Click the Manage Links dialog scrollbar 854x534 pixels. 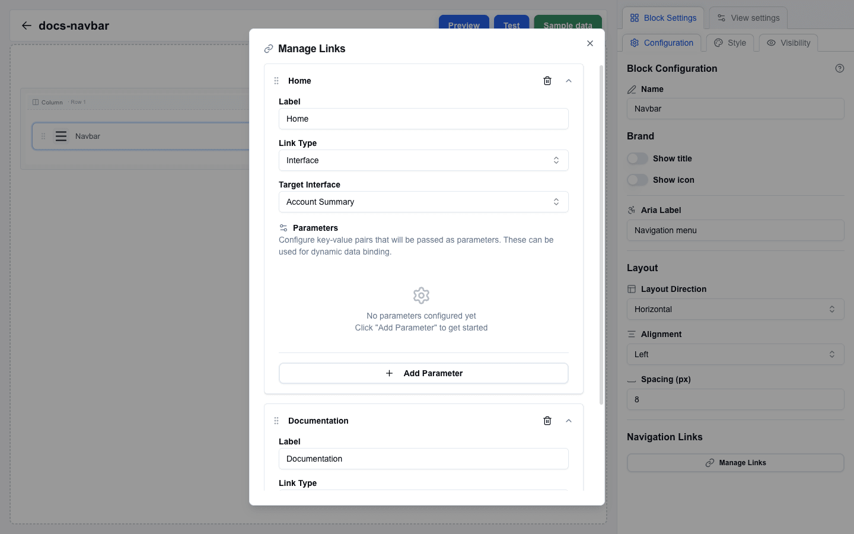601,234
